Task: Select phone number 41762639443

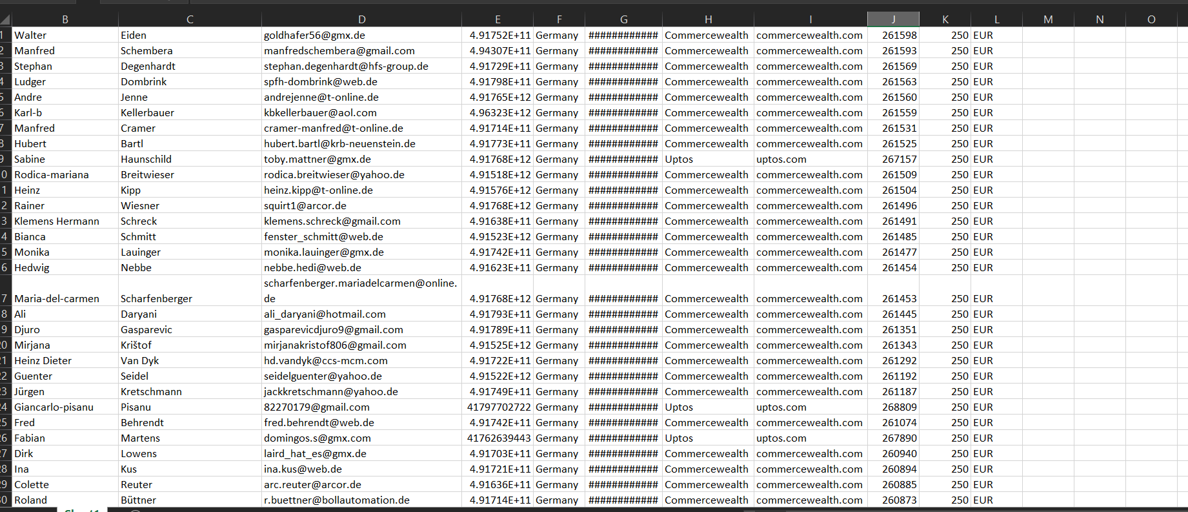Action: tap(498, 438)
